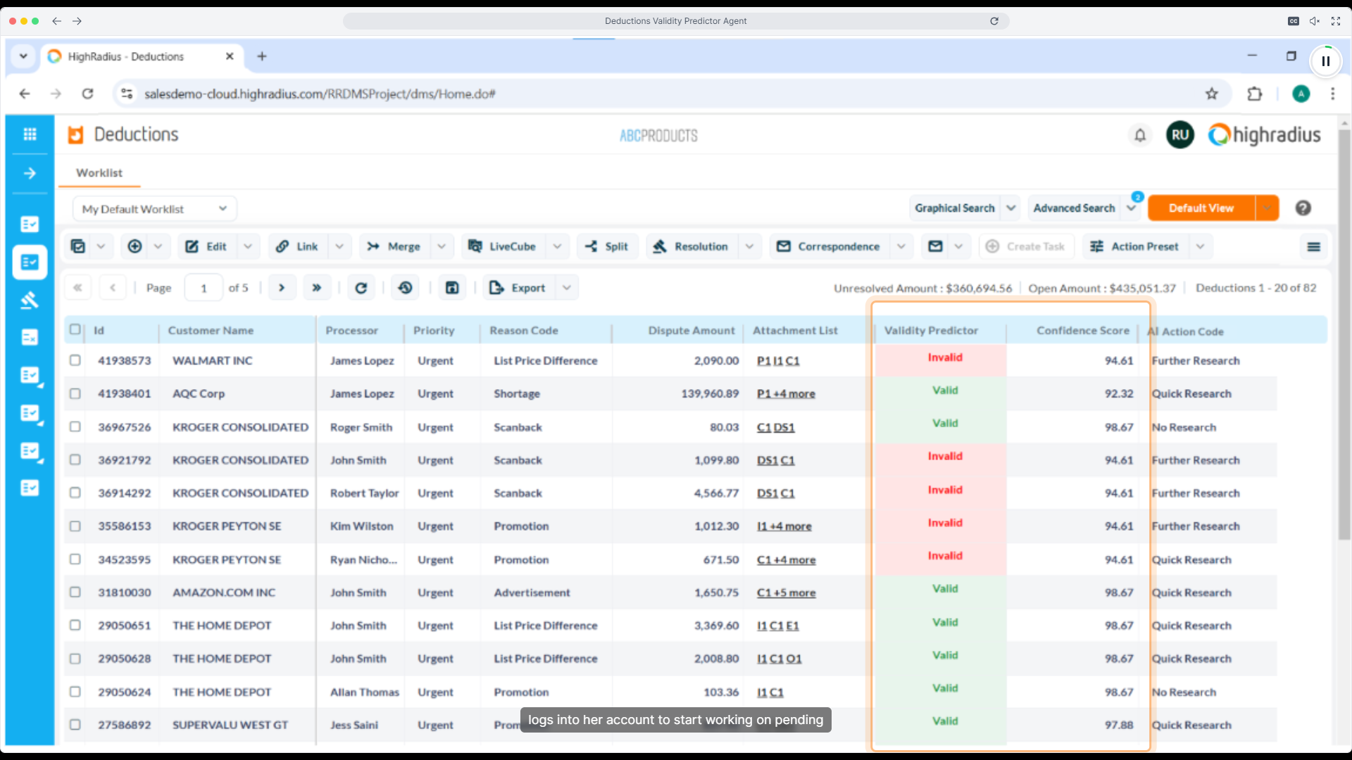Click the page number input field
Image resolution: width=1352 pixels, height=760 pixels.
point(204,288)
